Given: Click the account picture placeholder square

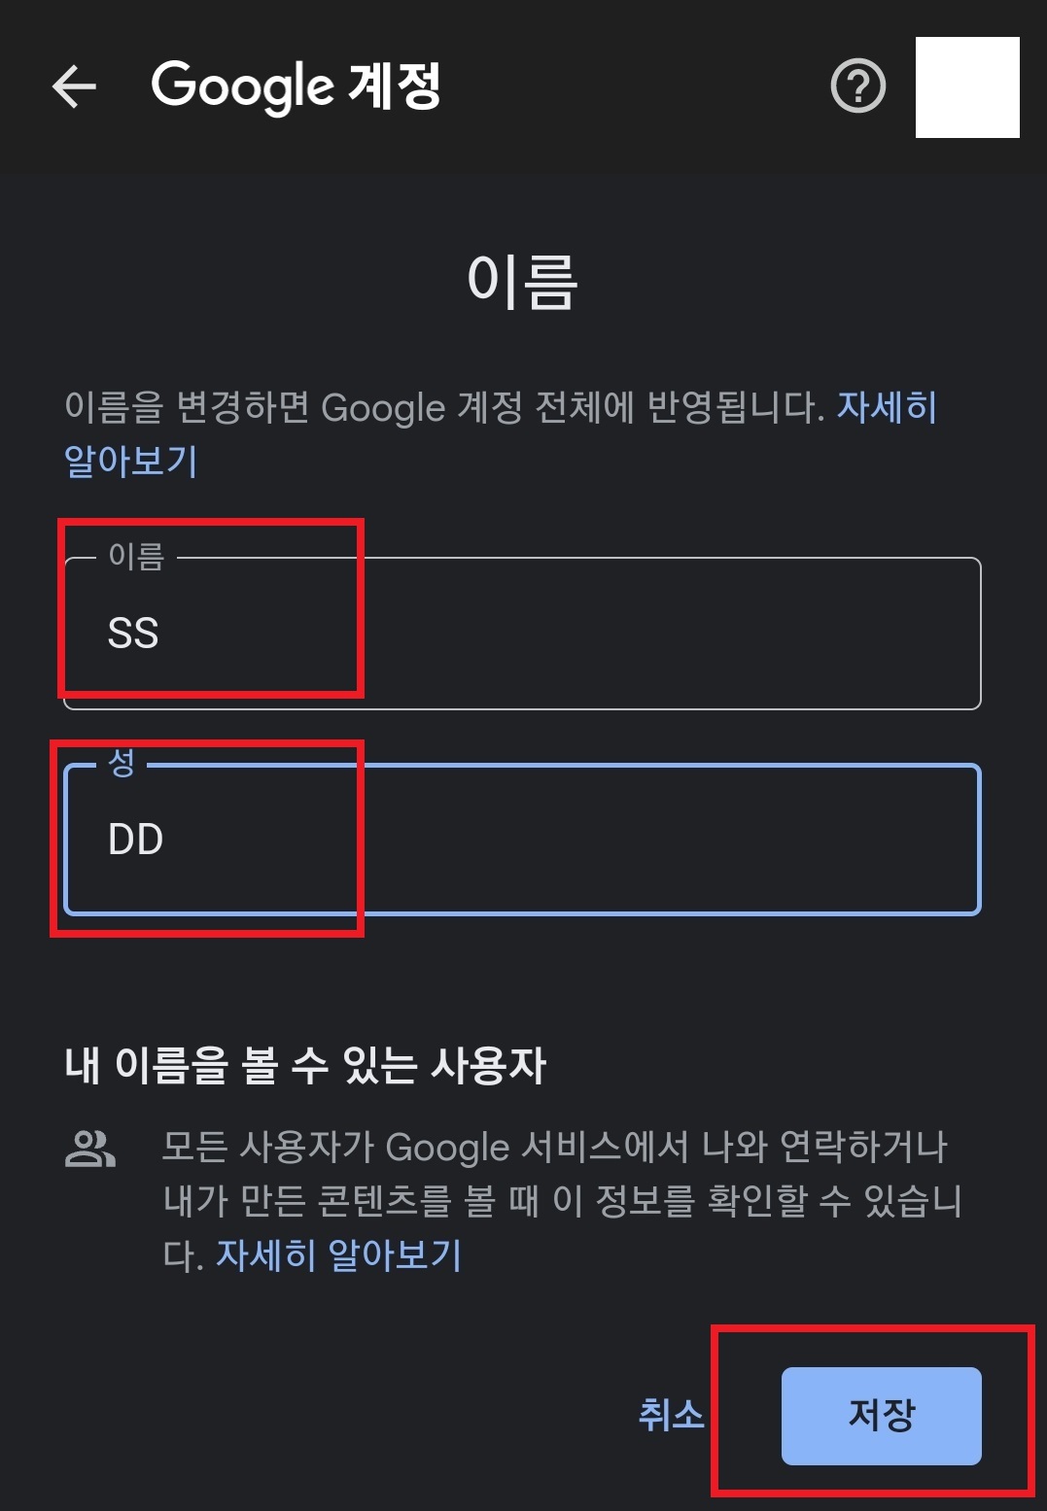Looking at the screenshot, I should [968, 88].
